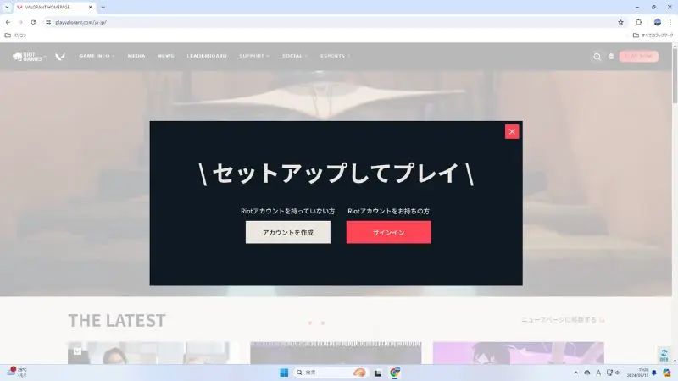Image resolution: width=678 pixels, height=381 pixels.
Task: Open the purple news thumbnail on the right
Action: pos(519,352)
